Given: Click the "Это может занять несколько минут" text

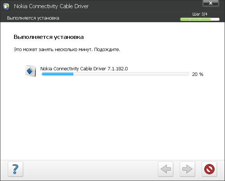Looking at the screenshot, I should point(67,49).
